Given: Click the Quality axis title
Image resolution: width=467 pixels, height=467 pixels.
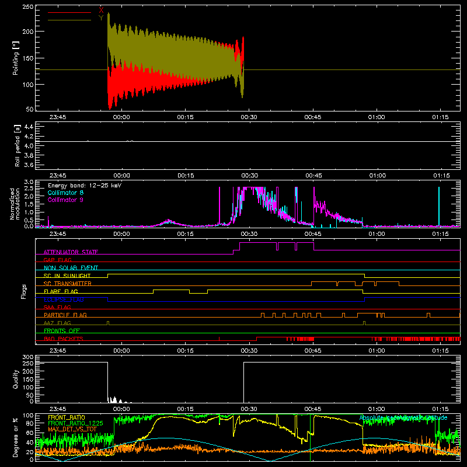Looking at the screenshot, I should (16, 379).
